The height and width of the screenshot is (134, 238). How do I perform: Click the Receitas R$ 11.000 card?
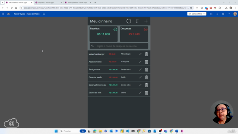[x=103, y=34]
